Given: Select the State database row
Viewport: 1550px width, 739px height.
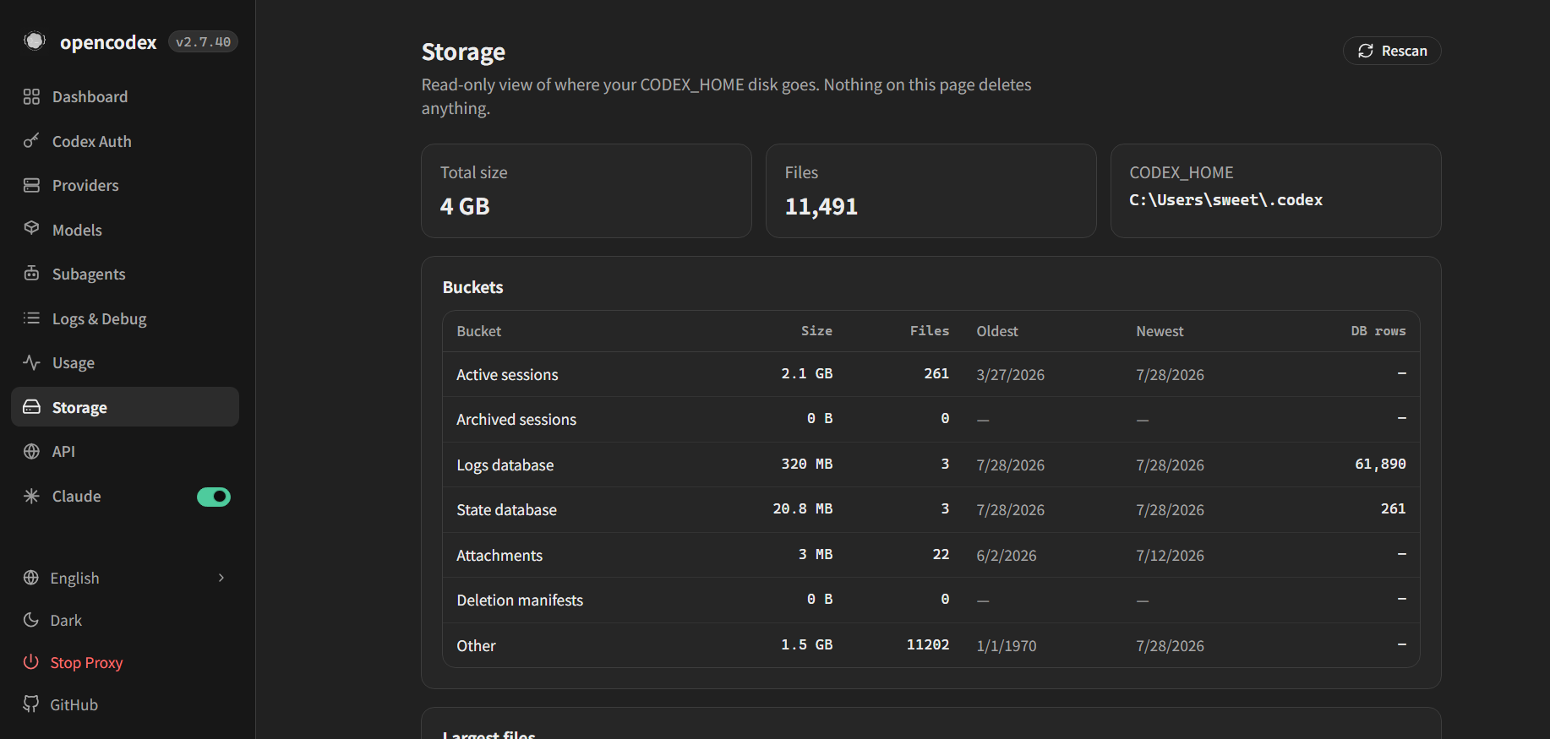Looking at the screenshot, I should (x=931, y=509).
